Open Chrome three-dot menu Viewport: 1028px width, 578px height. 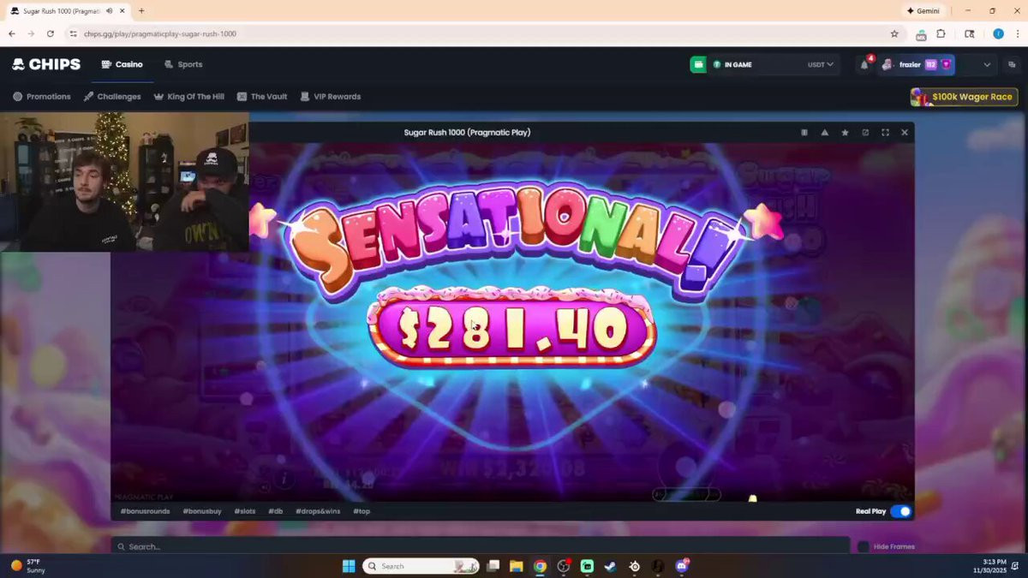1017,33
